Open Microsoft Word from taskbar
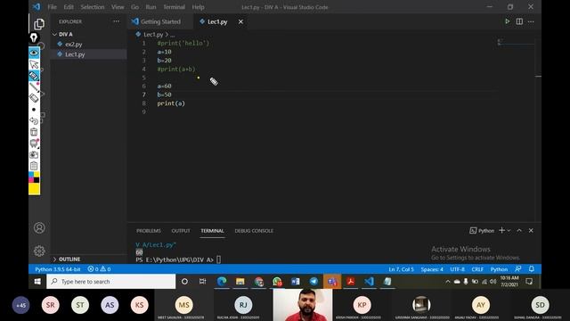The width and height of the screenshot is (570, 321). click(296, 282)
